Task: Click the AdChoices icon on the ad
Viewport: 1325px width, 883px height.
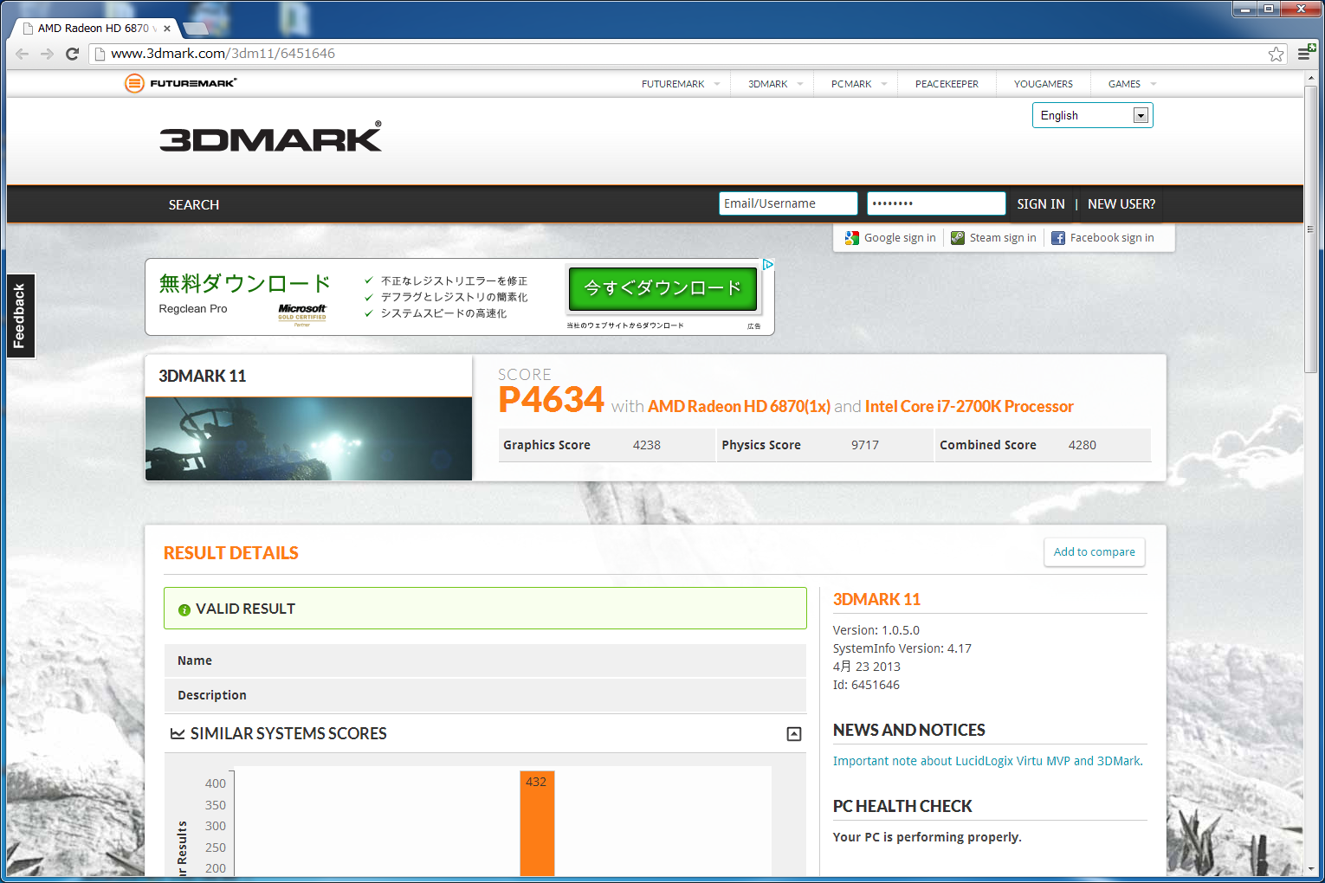Action: pos(767,265)
